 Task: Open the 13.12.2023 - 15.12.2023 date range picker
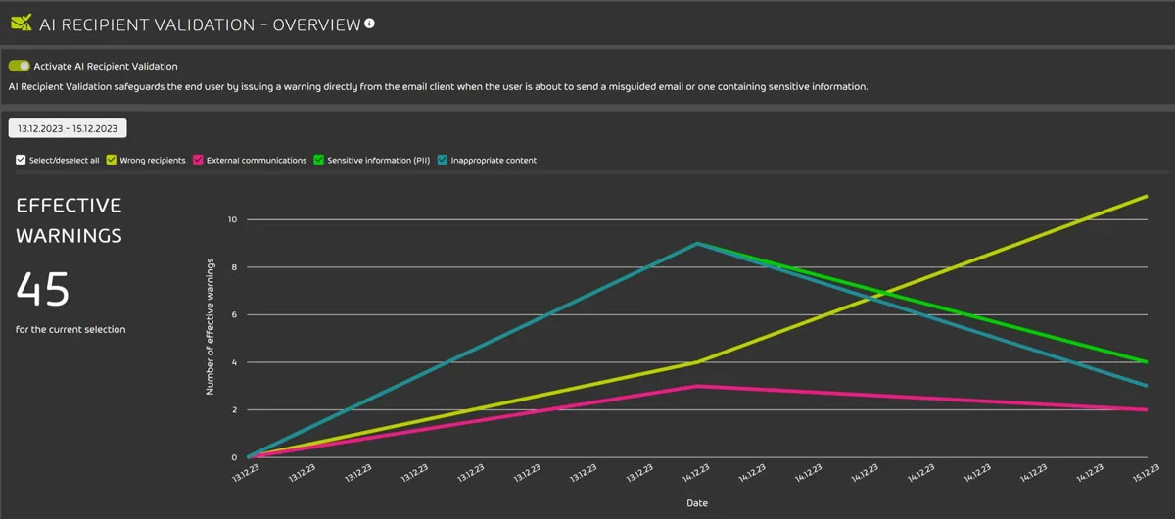point(68,128)
